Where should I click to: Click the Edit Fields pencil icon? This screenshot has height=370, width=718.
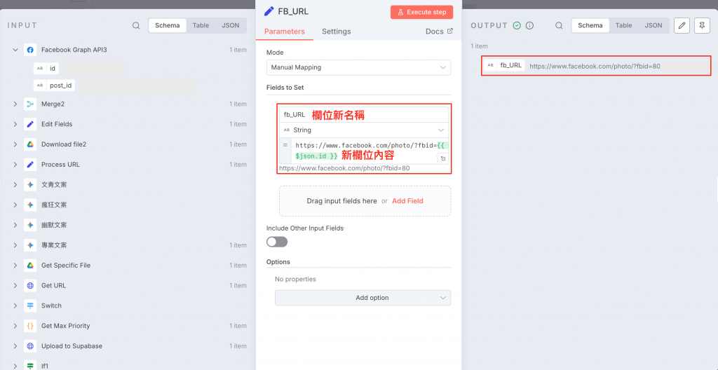[30, 124]
